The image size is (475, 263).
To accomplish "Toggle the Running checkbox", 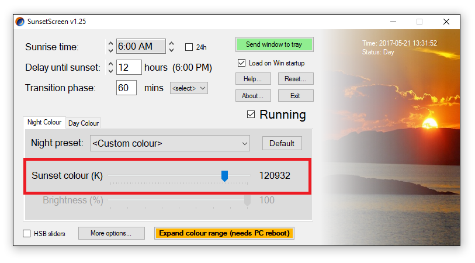I will pos(251,114).
